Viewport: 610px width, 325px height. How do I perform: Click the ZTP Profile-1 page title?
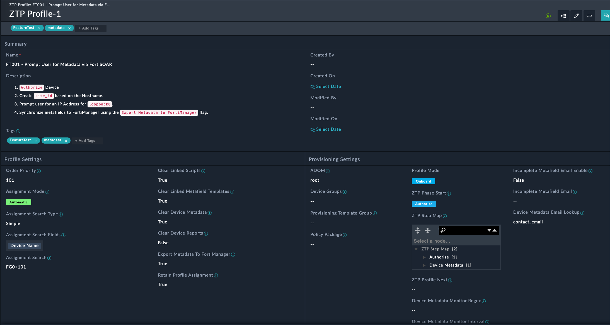pos(35,14)
